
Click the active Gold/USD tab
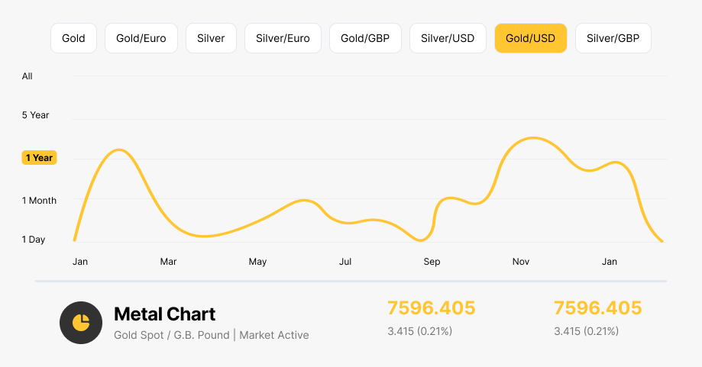[x=530, y=38]
